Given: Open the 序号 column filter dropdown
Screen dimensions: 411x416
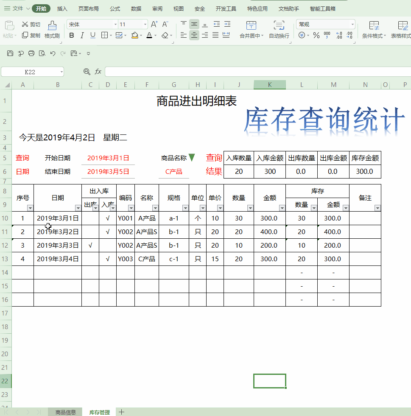Looking at the screenshot, I should click(x=30, y=208).
